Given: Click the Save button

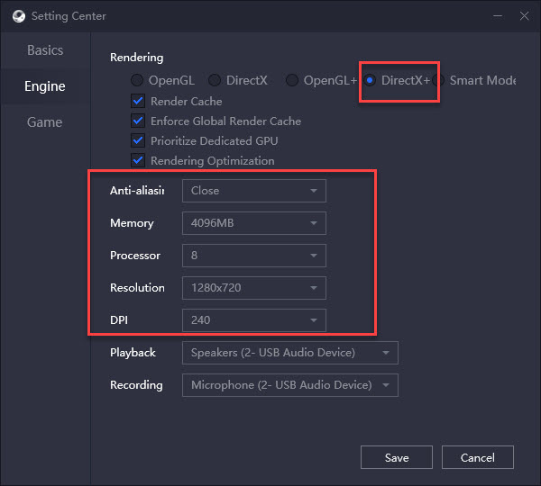Looking at the screenshot, I should [x=397, y=458].
